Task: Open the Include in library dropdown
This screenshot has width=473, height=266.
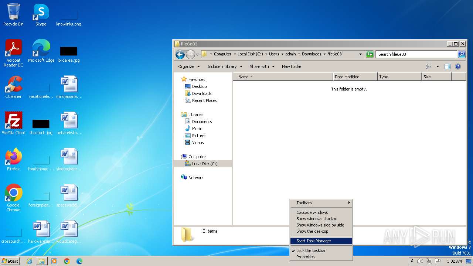Action: tap(225, 66)
